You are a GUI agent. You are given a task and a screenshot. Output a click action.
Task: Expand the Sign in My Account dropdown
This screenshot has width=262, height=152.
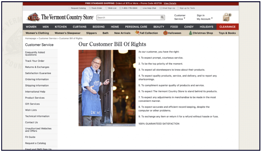[x=204, y=17]
